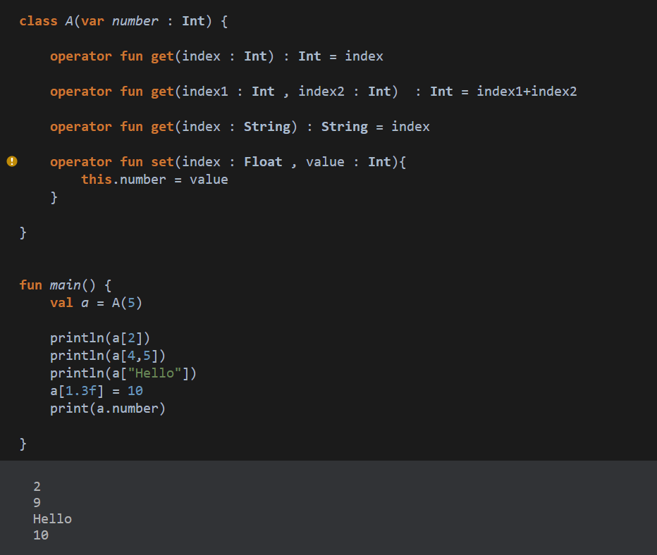The height and width of the screenshot is (555, 657).
Task: Click the "Hello" string literal
Action: [154, 373]
